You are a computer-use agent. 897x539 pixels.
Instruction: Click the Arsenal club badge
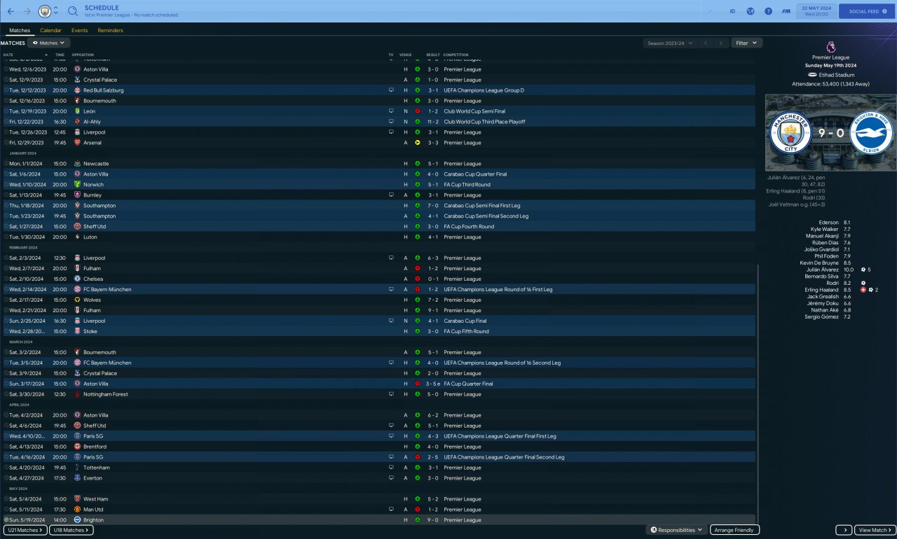coord(77,143)
